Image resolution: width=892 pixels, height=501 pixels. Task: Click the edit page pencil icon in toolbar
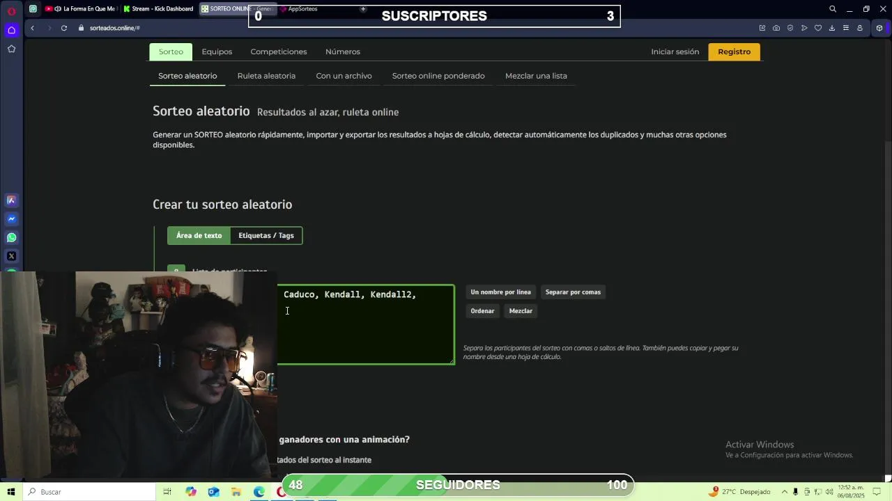762,28
